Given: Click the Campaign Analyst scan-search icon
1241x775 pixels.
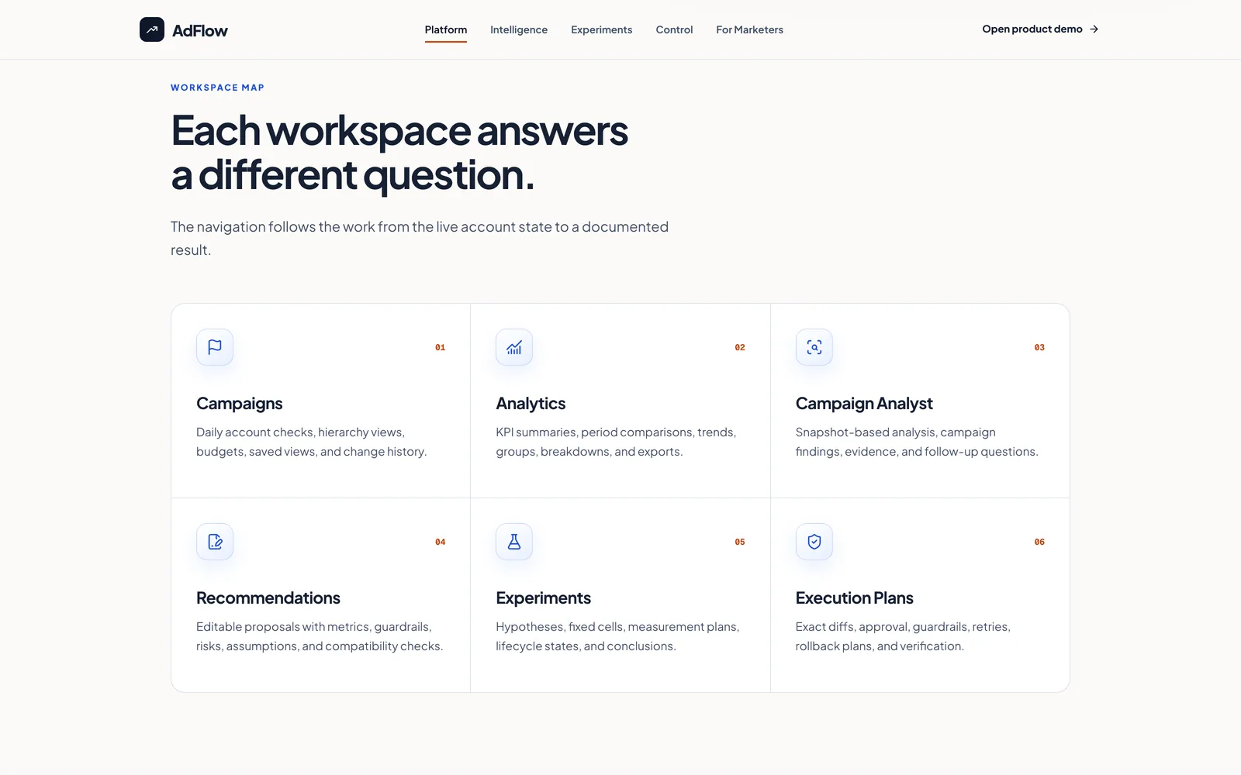Looking at the screenshot, I should 814,347.
